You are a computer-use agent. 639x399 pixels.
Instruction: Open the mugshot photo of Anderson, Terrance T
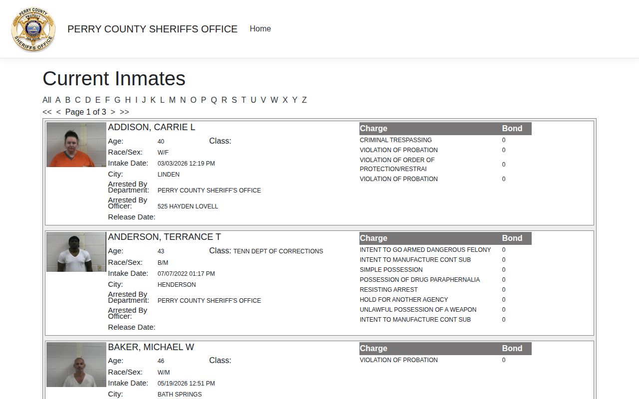(76, 252)
